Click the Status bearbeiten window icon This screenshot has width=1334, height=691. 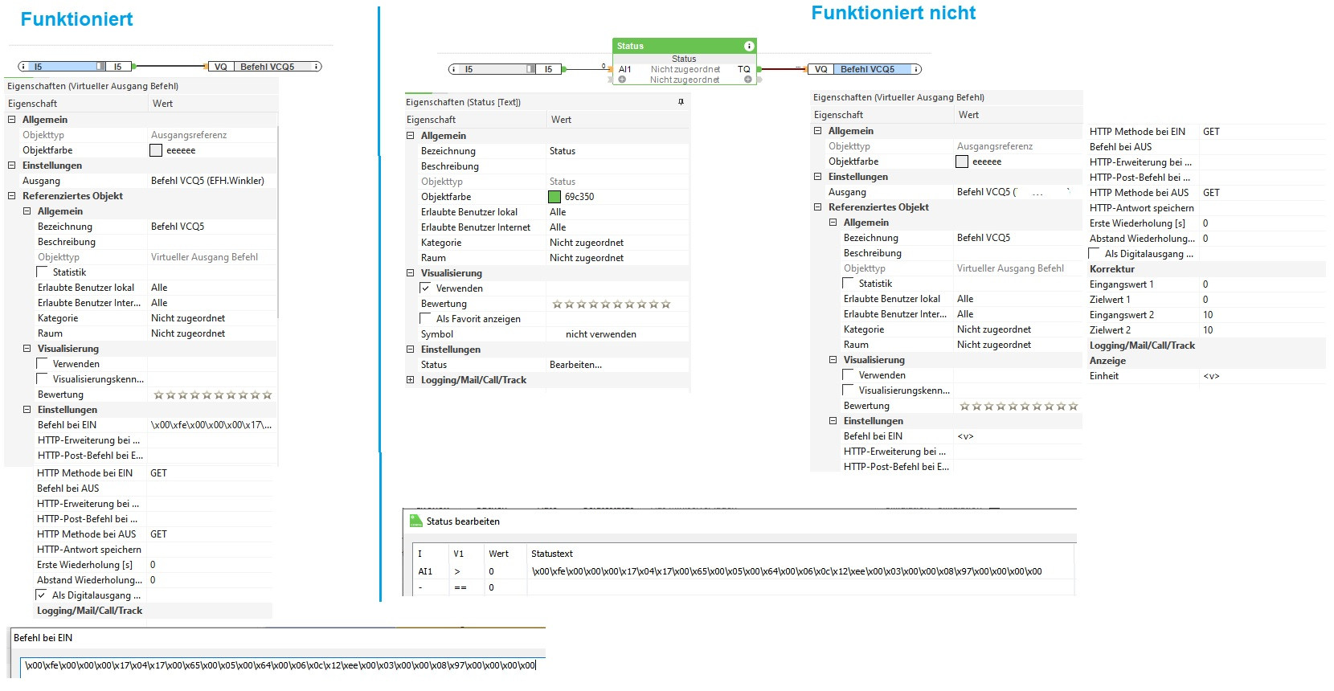pyautogui.click(x=416, y=521)
